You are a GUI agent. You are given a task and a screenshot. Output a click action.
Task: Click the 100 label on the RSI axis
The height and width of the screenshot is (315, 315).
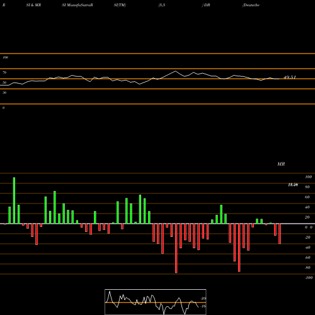[x=5, y=57]
